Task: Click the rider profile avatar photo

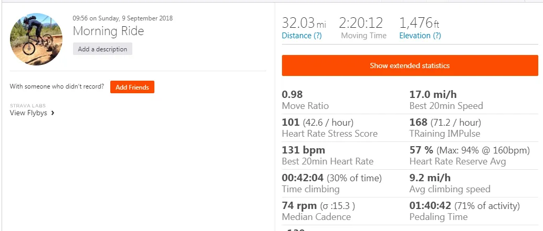Action: pos(36,39)
